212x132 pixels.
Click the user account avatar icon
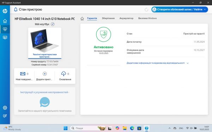pos(154,10)
